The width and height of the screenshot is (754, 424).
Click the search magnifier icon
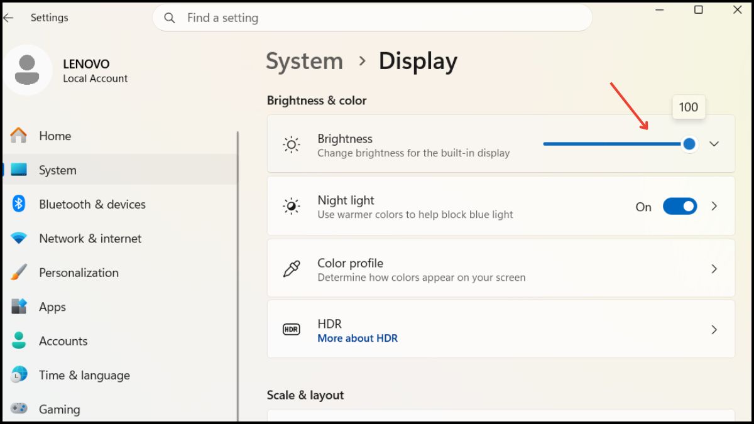[x=170, y=18]
